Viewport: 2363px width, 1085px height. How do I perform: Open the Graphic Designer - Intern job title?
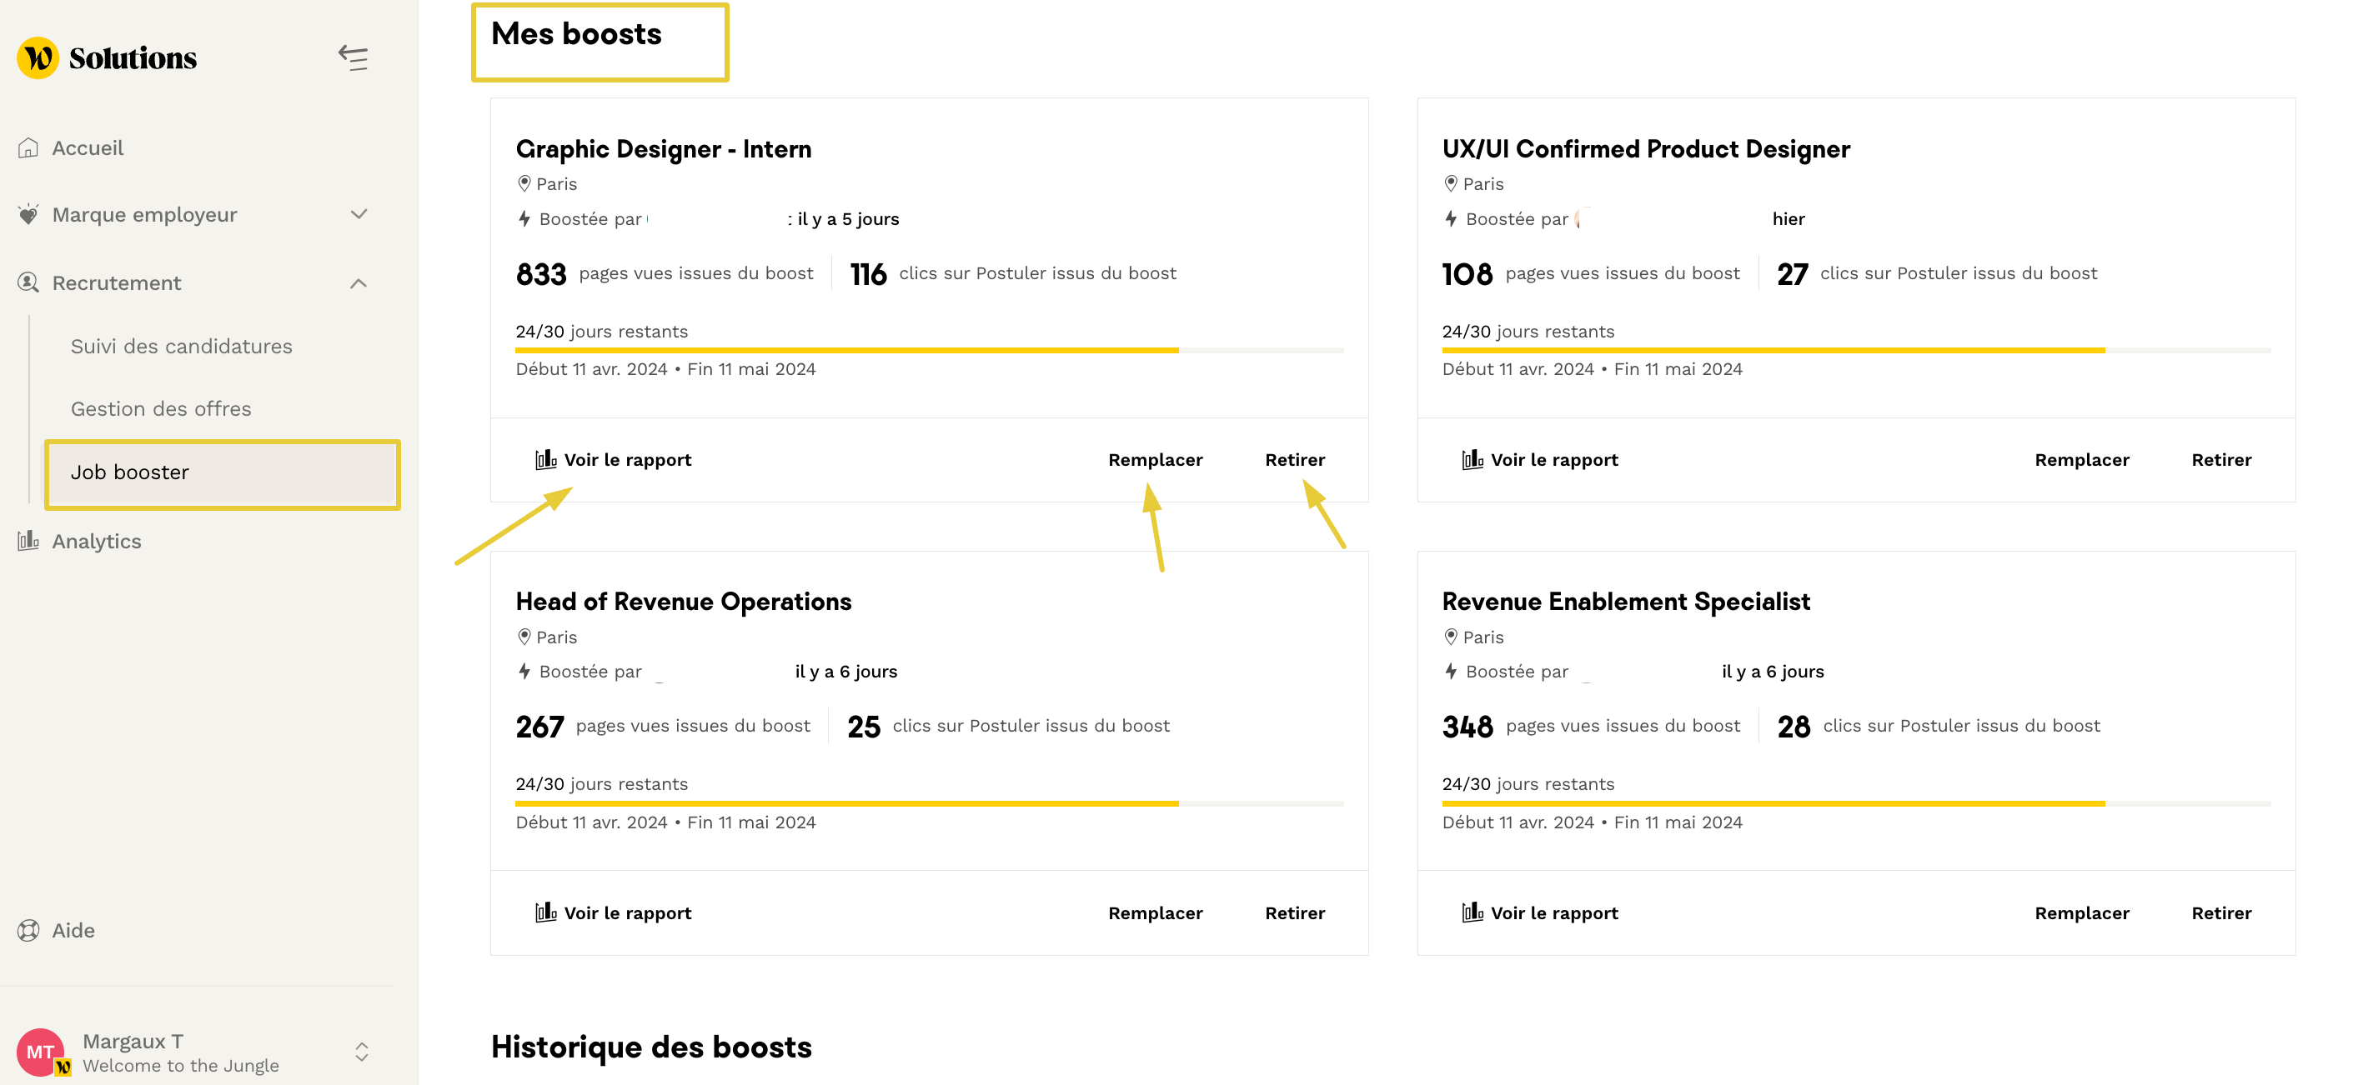coord(662,148)
